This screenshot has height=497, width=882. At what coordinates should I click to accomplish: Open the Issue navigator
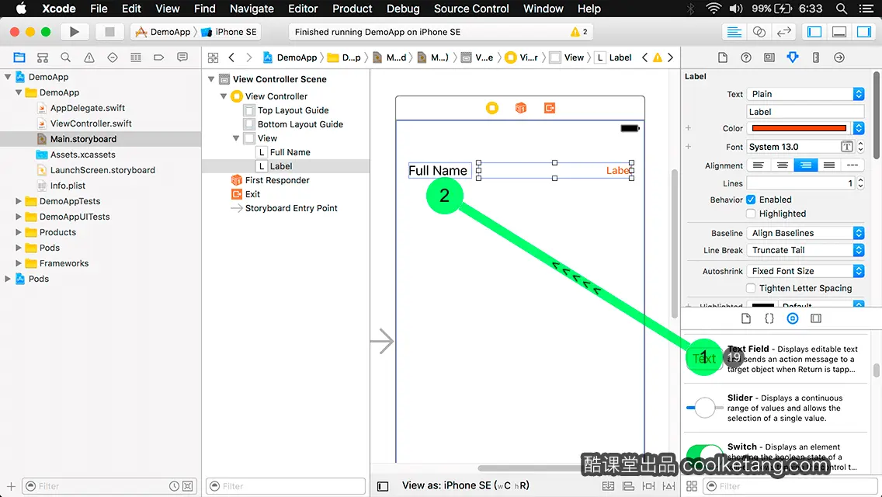click(x=89, y=57)
